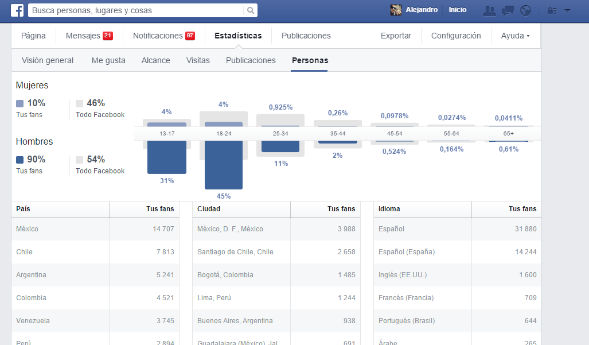The width and height of the screenshot is (589, 345).
Task: Expand the Ayuda dropdown
Action: 515,36
